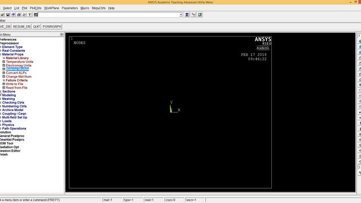361x203 pixels.
Task: Select Temperature Units tree item
Action: click(20, 61)
